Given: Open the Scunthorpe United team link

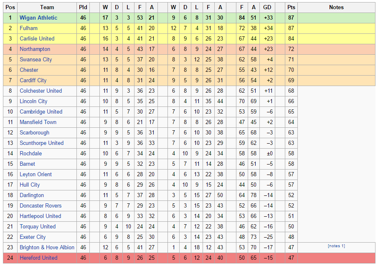Looking at the screenshot, I should click(41, 143).
